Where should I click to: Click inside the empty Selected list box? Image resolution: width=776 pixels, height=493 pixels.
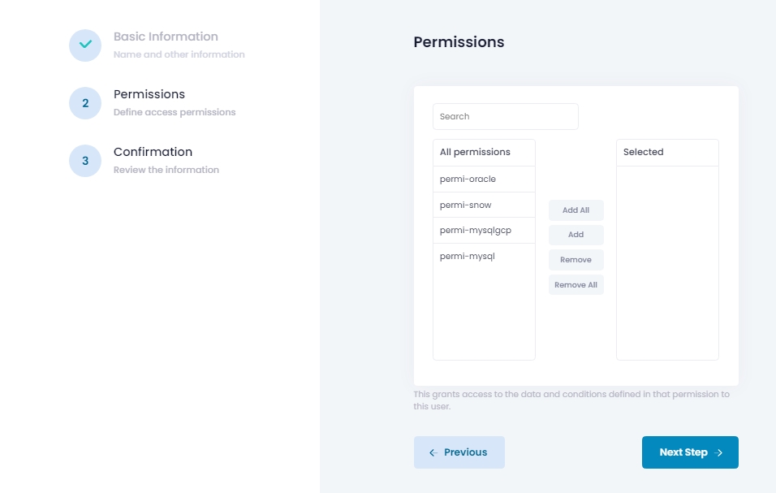(x=667, y=263)
